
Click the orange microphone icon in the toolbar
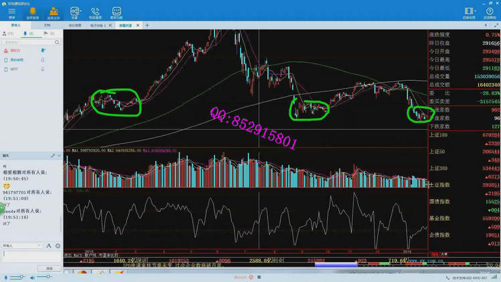pyautogui.click(x=33, y=12)
